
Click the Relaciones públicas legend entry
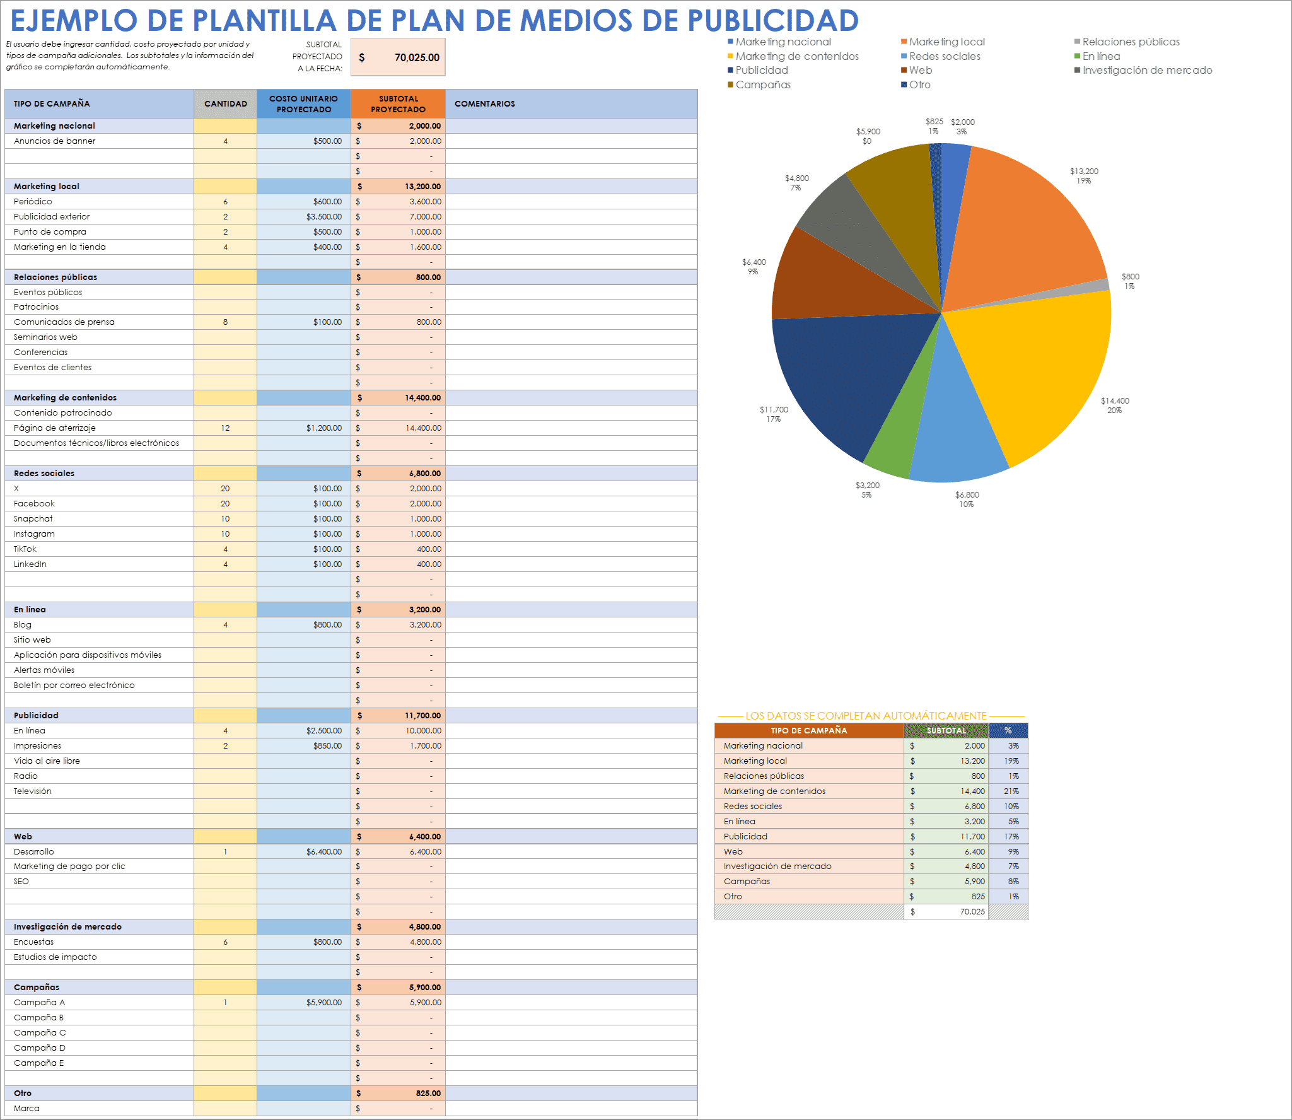tap(1127, 42)
